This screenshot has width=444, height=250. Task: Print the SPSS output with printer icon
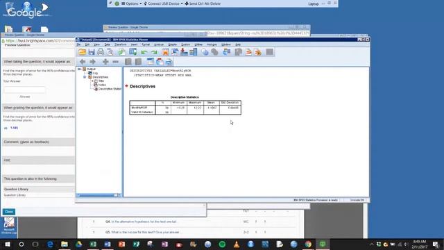(x=101, y=52)
